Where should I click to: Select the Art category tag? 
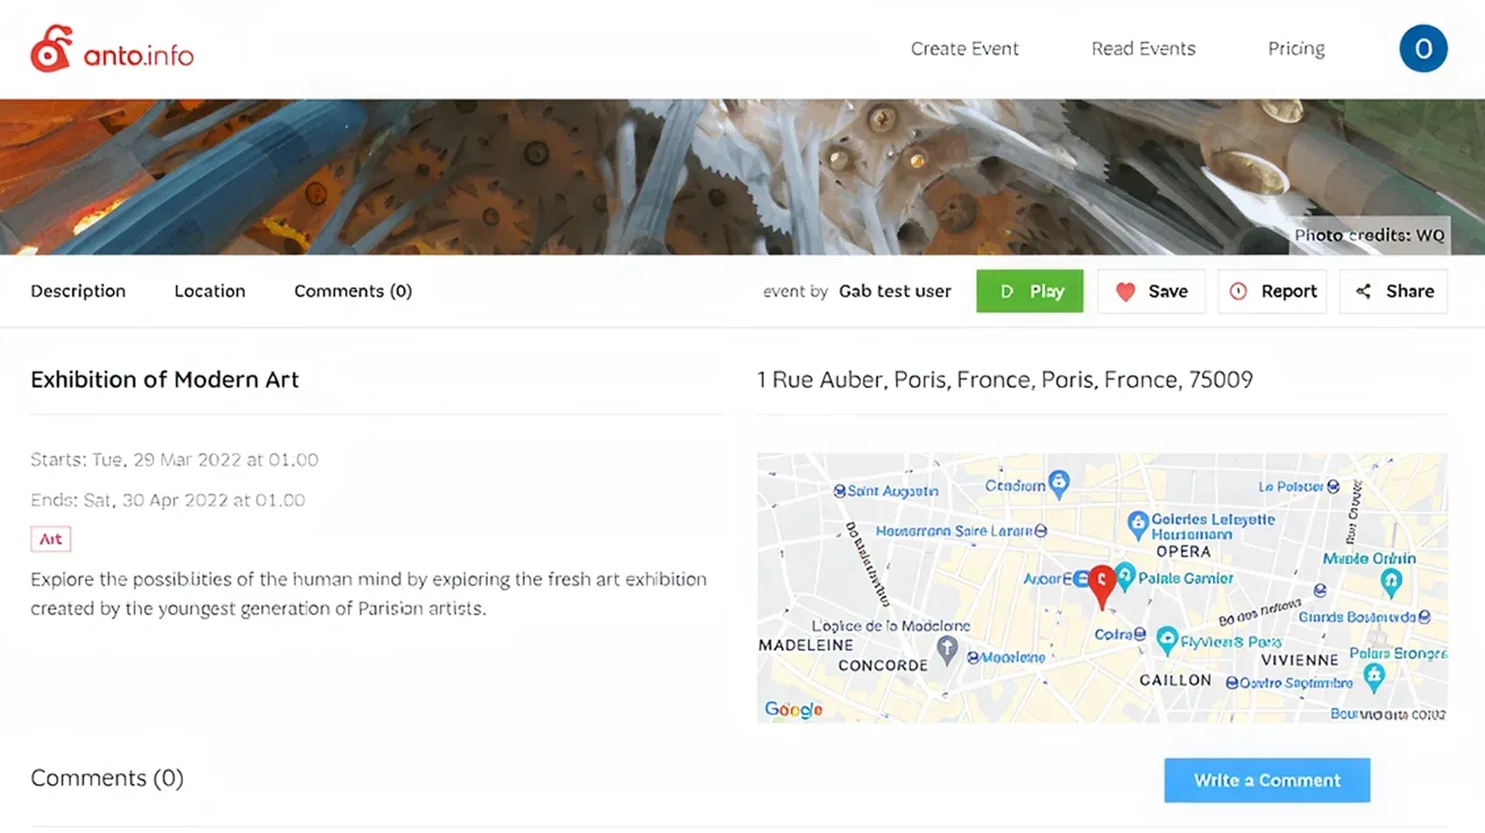51,540
